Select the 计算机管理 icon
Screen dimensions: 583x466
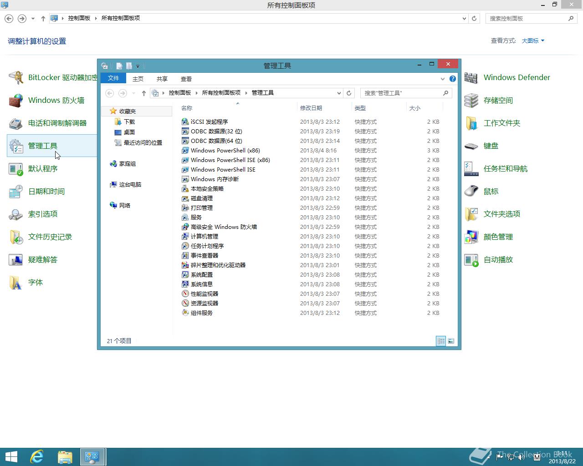click(185, 236)
